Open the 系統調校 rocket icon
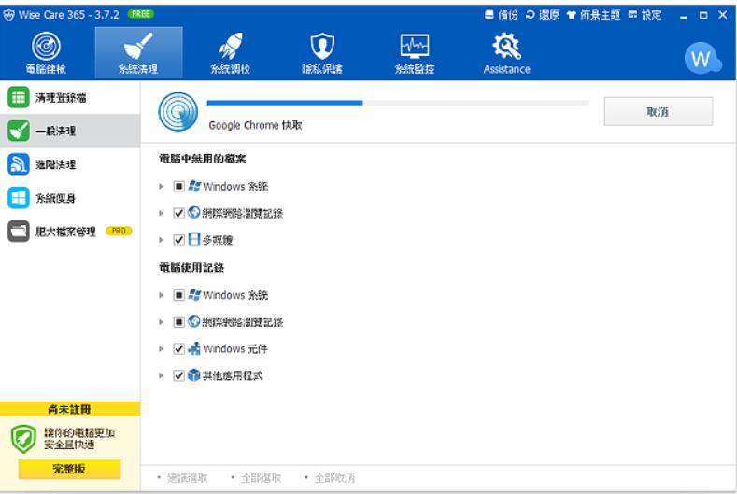Image resolution: width=737 pixels, height=494 pixels. pos(231,46)
